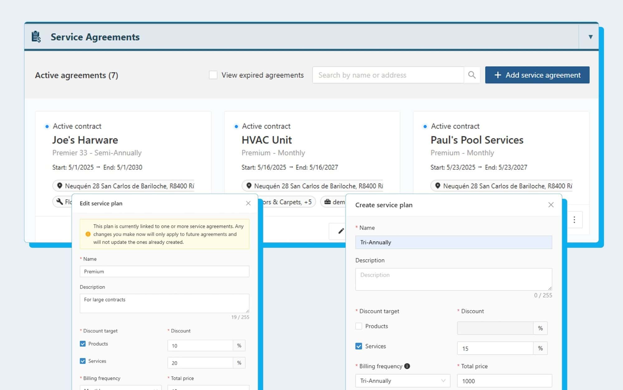Uncheck Services in Create service plan
The width and height of the screenshot is (623, 390).
tap(359, 346)
